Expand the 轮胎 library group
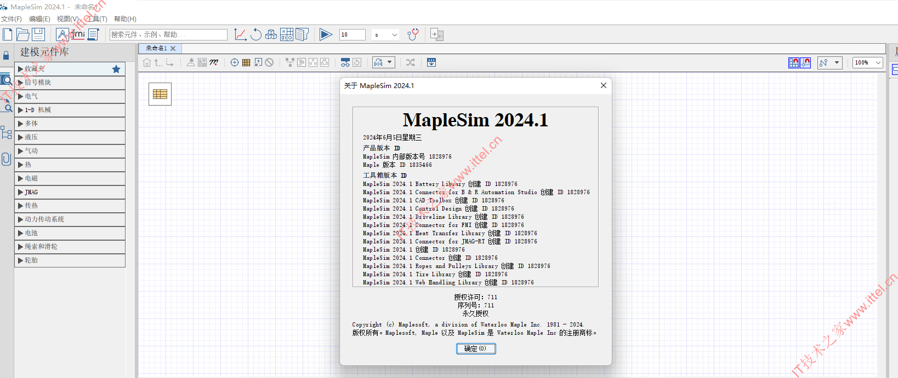The width and height of the screenshot is (898, 378). tap(70, 260)
